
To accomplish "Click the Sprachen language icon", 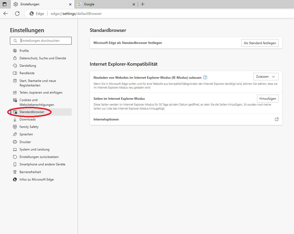I will click(15, 134).
